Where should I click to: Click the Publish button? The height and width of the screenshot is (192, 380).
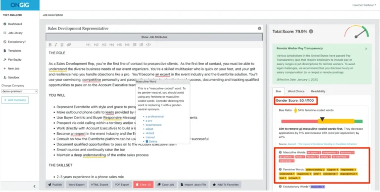[x=55, y=185]
